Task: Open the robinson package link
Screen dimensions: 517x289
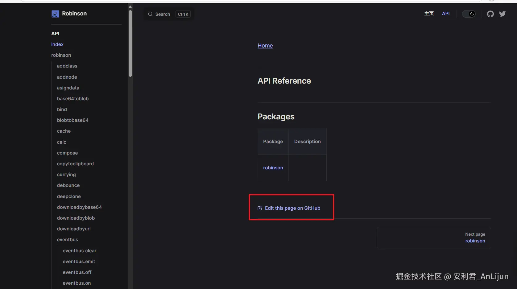Action: [x=273, y=168]
